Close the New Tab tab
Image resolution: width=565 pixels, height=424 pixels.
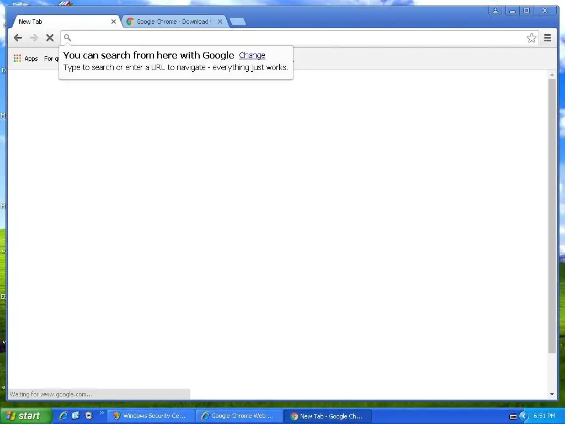(x=114, y=22)
